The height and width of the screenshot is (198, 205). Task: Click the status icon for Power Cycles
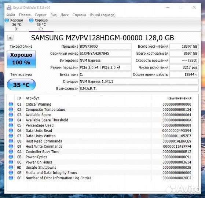click(11, 157)
